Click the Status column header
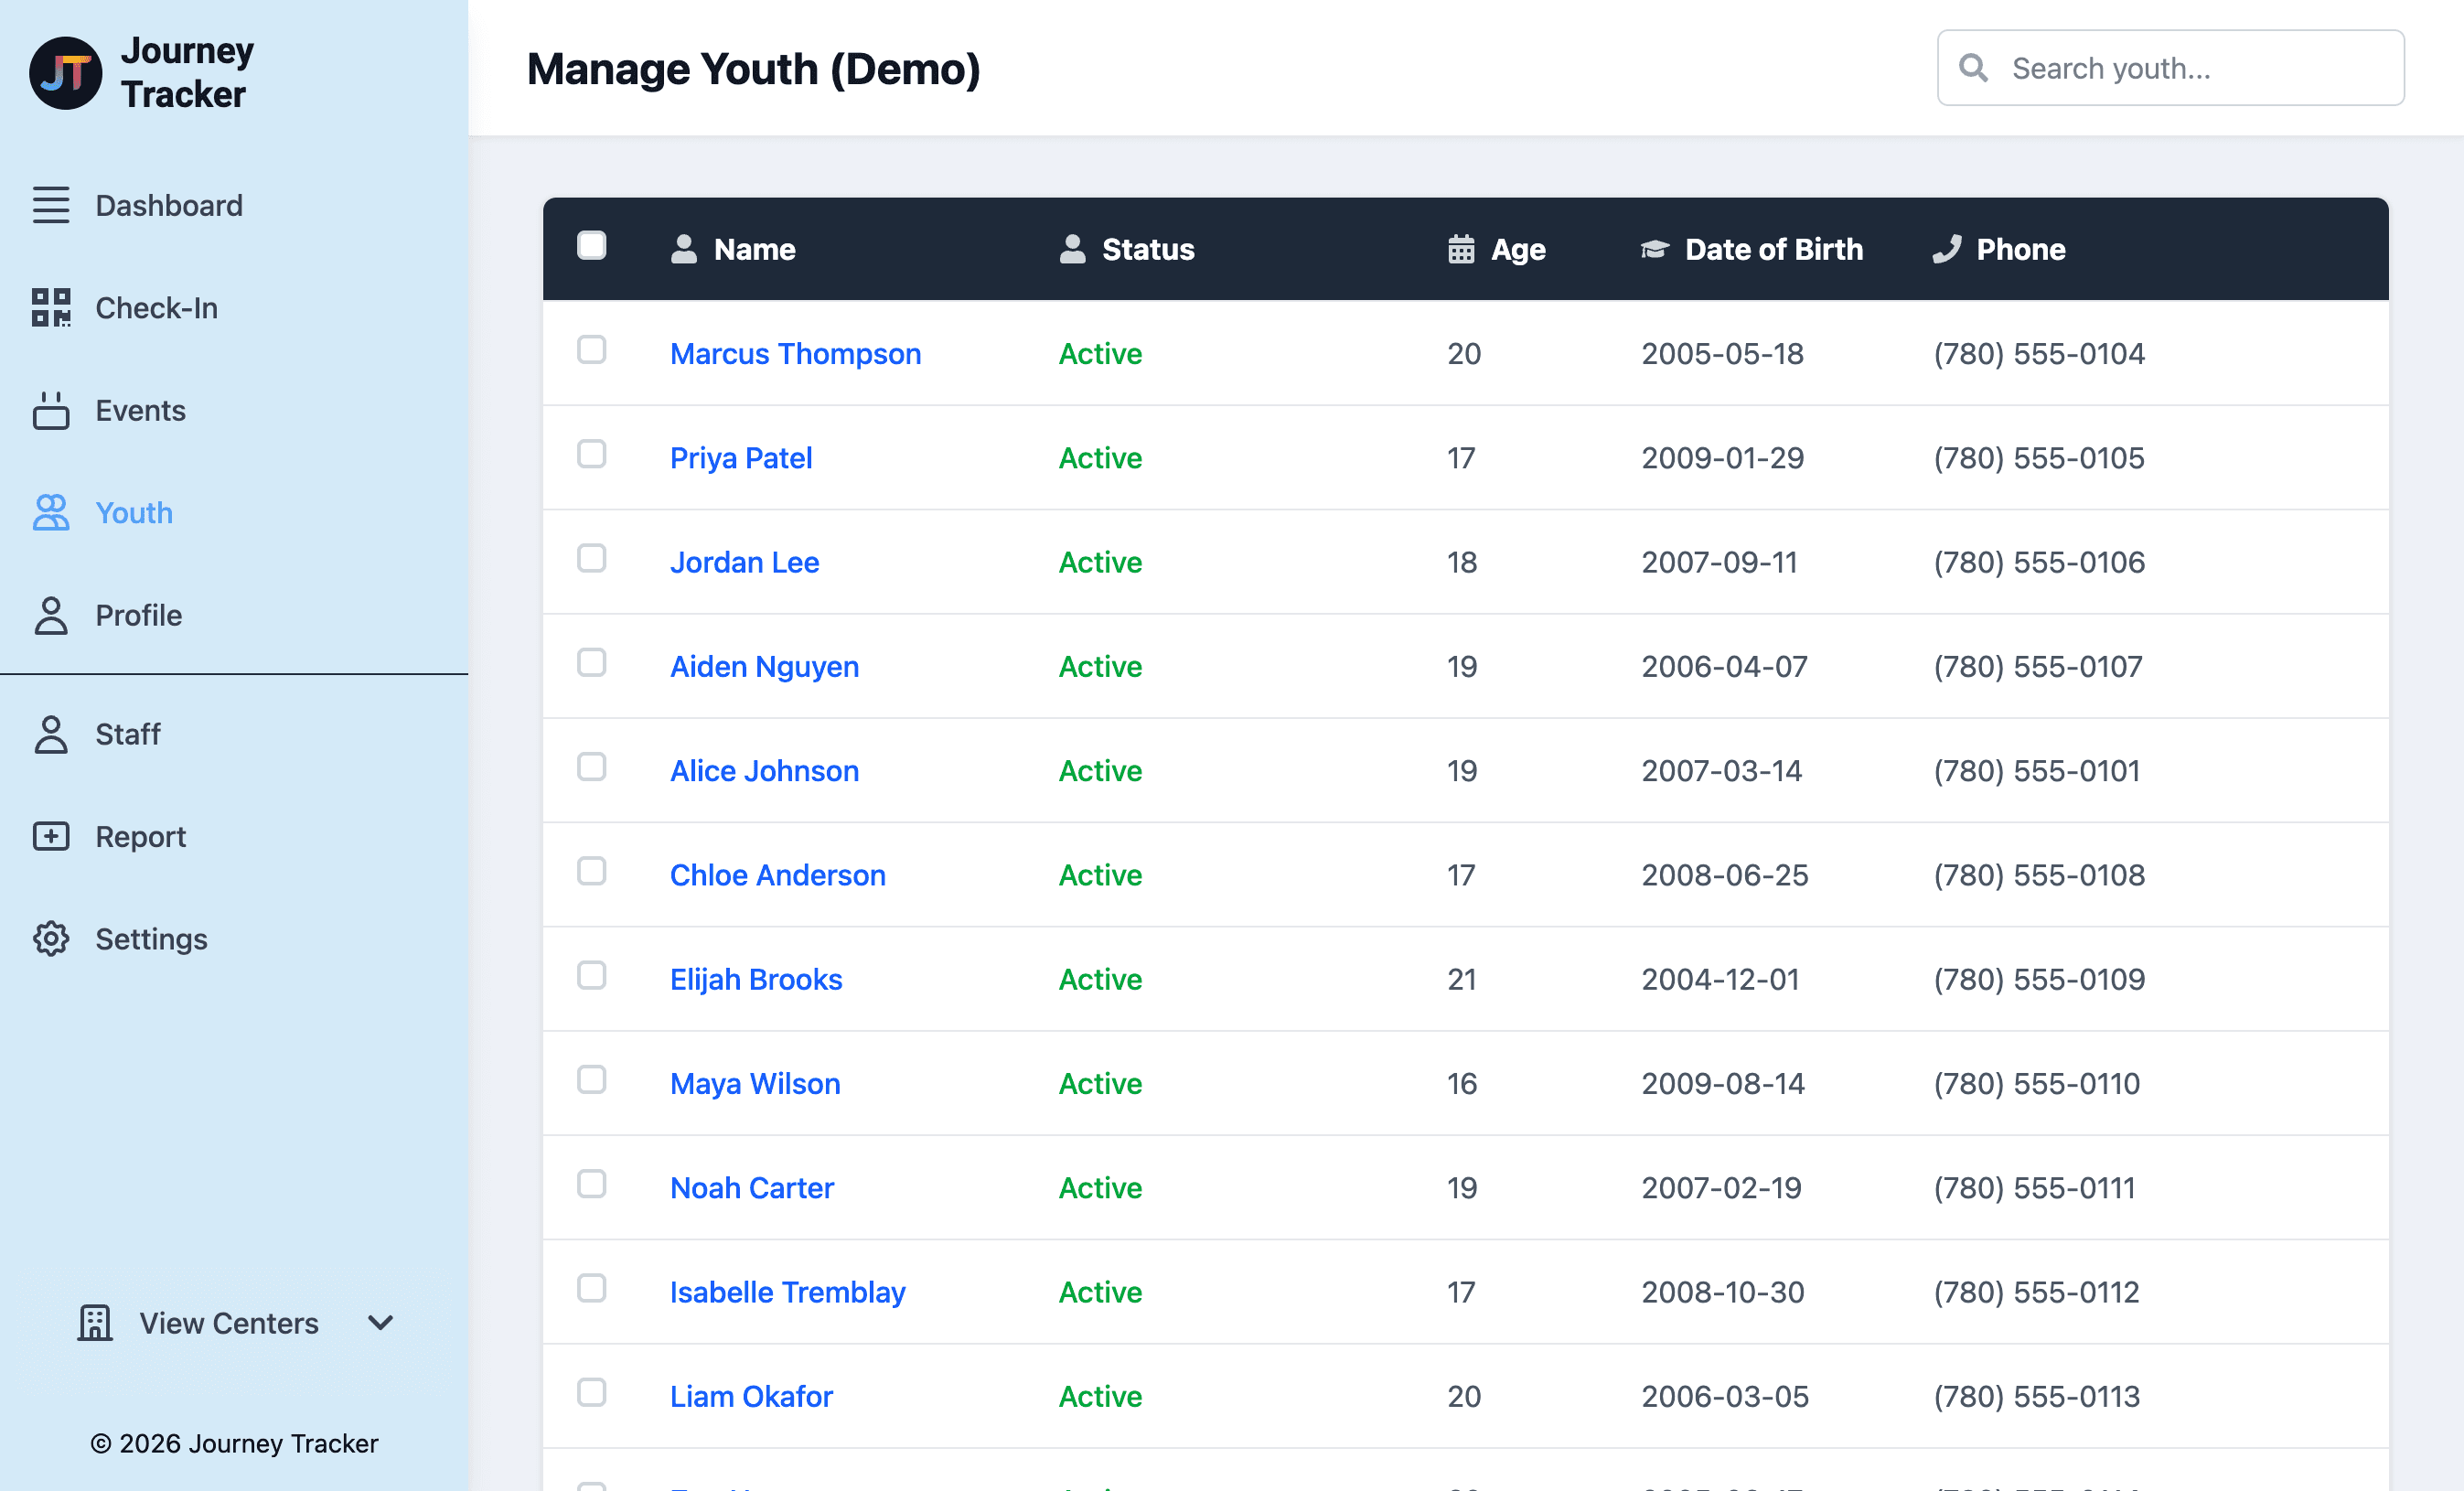The width and height of the screenshot is (2464, 1491). (x=1148, y=249)
